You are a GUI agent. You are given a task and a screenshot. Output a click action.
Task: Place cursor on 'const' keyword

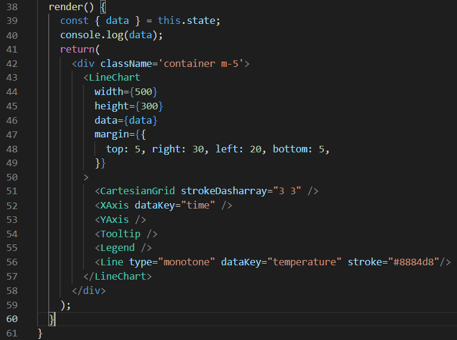(x=74, y=21)
